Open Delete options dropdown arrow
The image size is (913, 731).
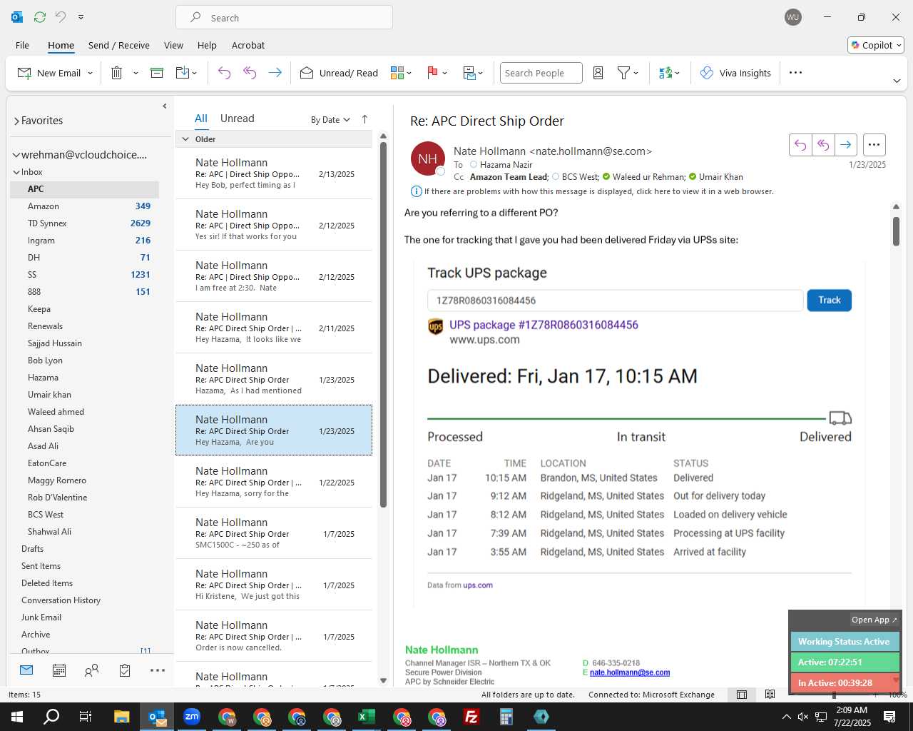point(136,73)
